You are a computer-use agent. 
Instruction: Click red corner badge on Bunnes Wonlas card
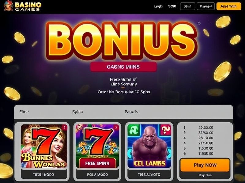click(64, 127)
